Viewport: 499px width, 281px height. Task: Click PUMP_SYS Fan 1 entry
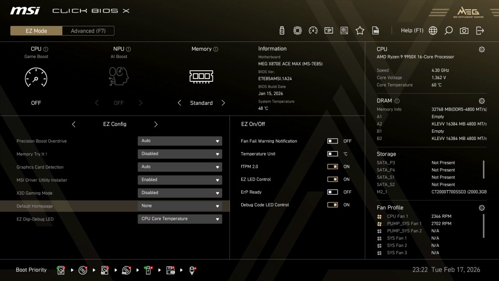[414, 223]
